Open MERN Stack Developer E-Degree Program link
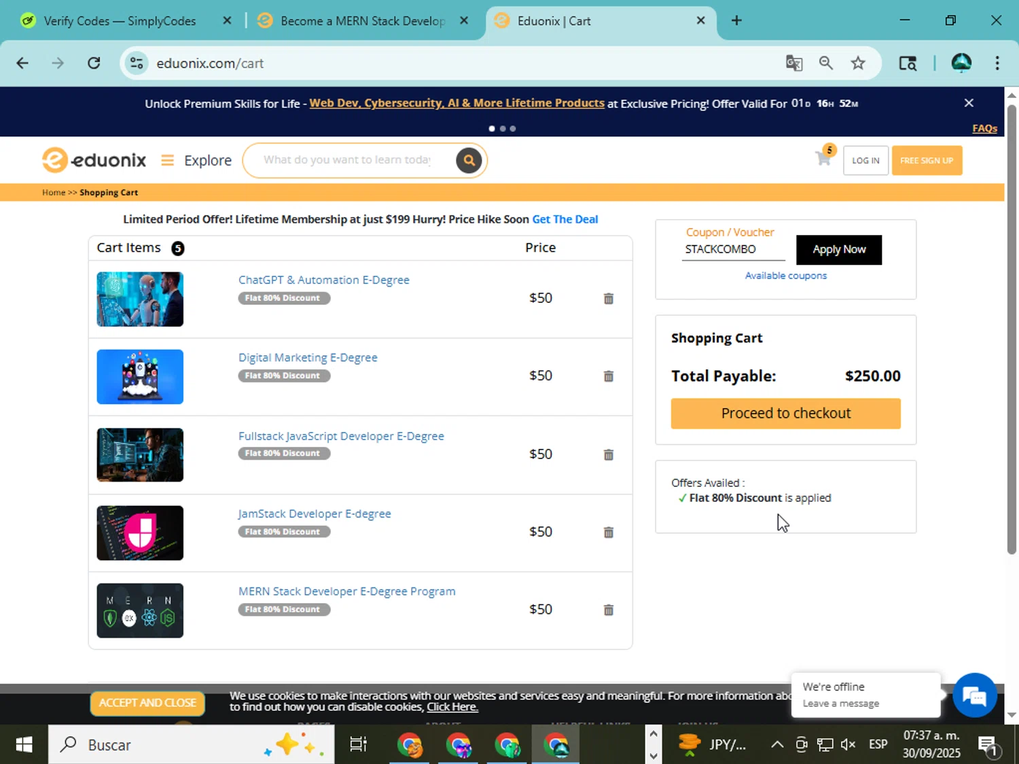 [x=346, y=592]
